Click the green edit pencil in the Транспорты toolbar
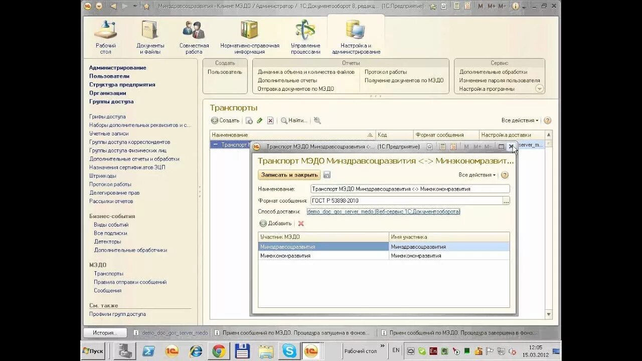 (x=259, y=120)
